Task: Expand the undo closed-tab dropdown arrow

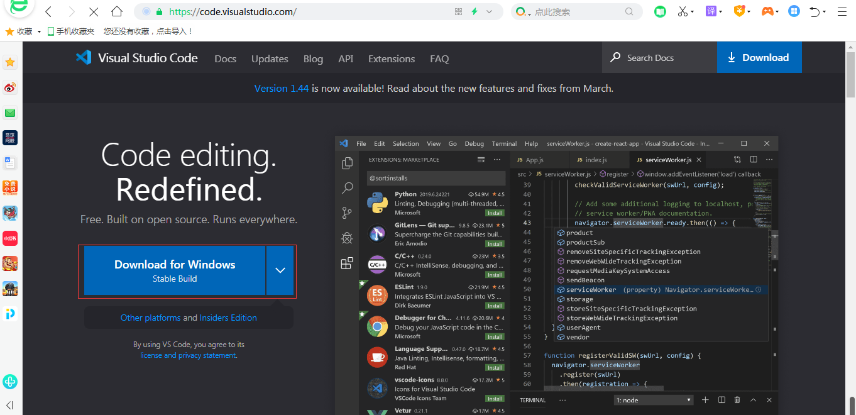Action: [825, 11]
